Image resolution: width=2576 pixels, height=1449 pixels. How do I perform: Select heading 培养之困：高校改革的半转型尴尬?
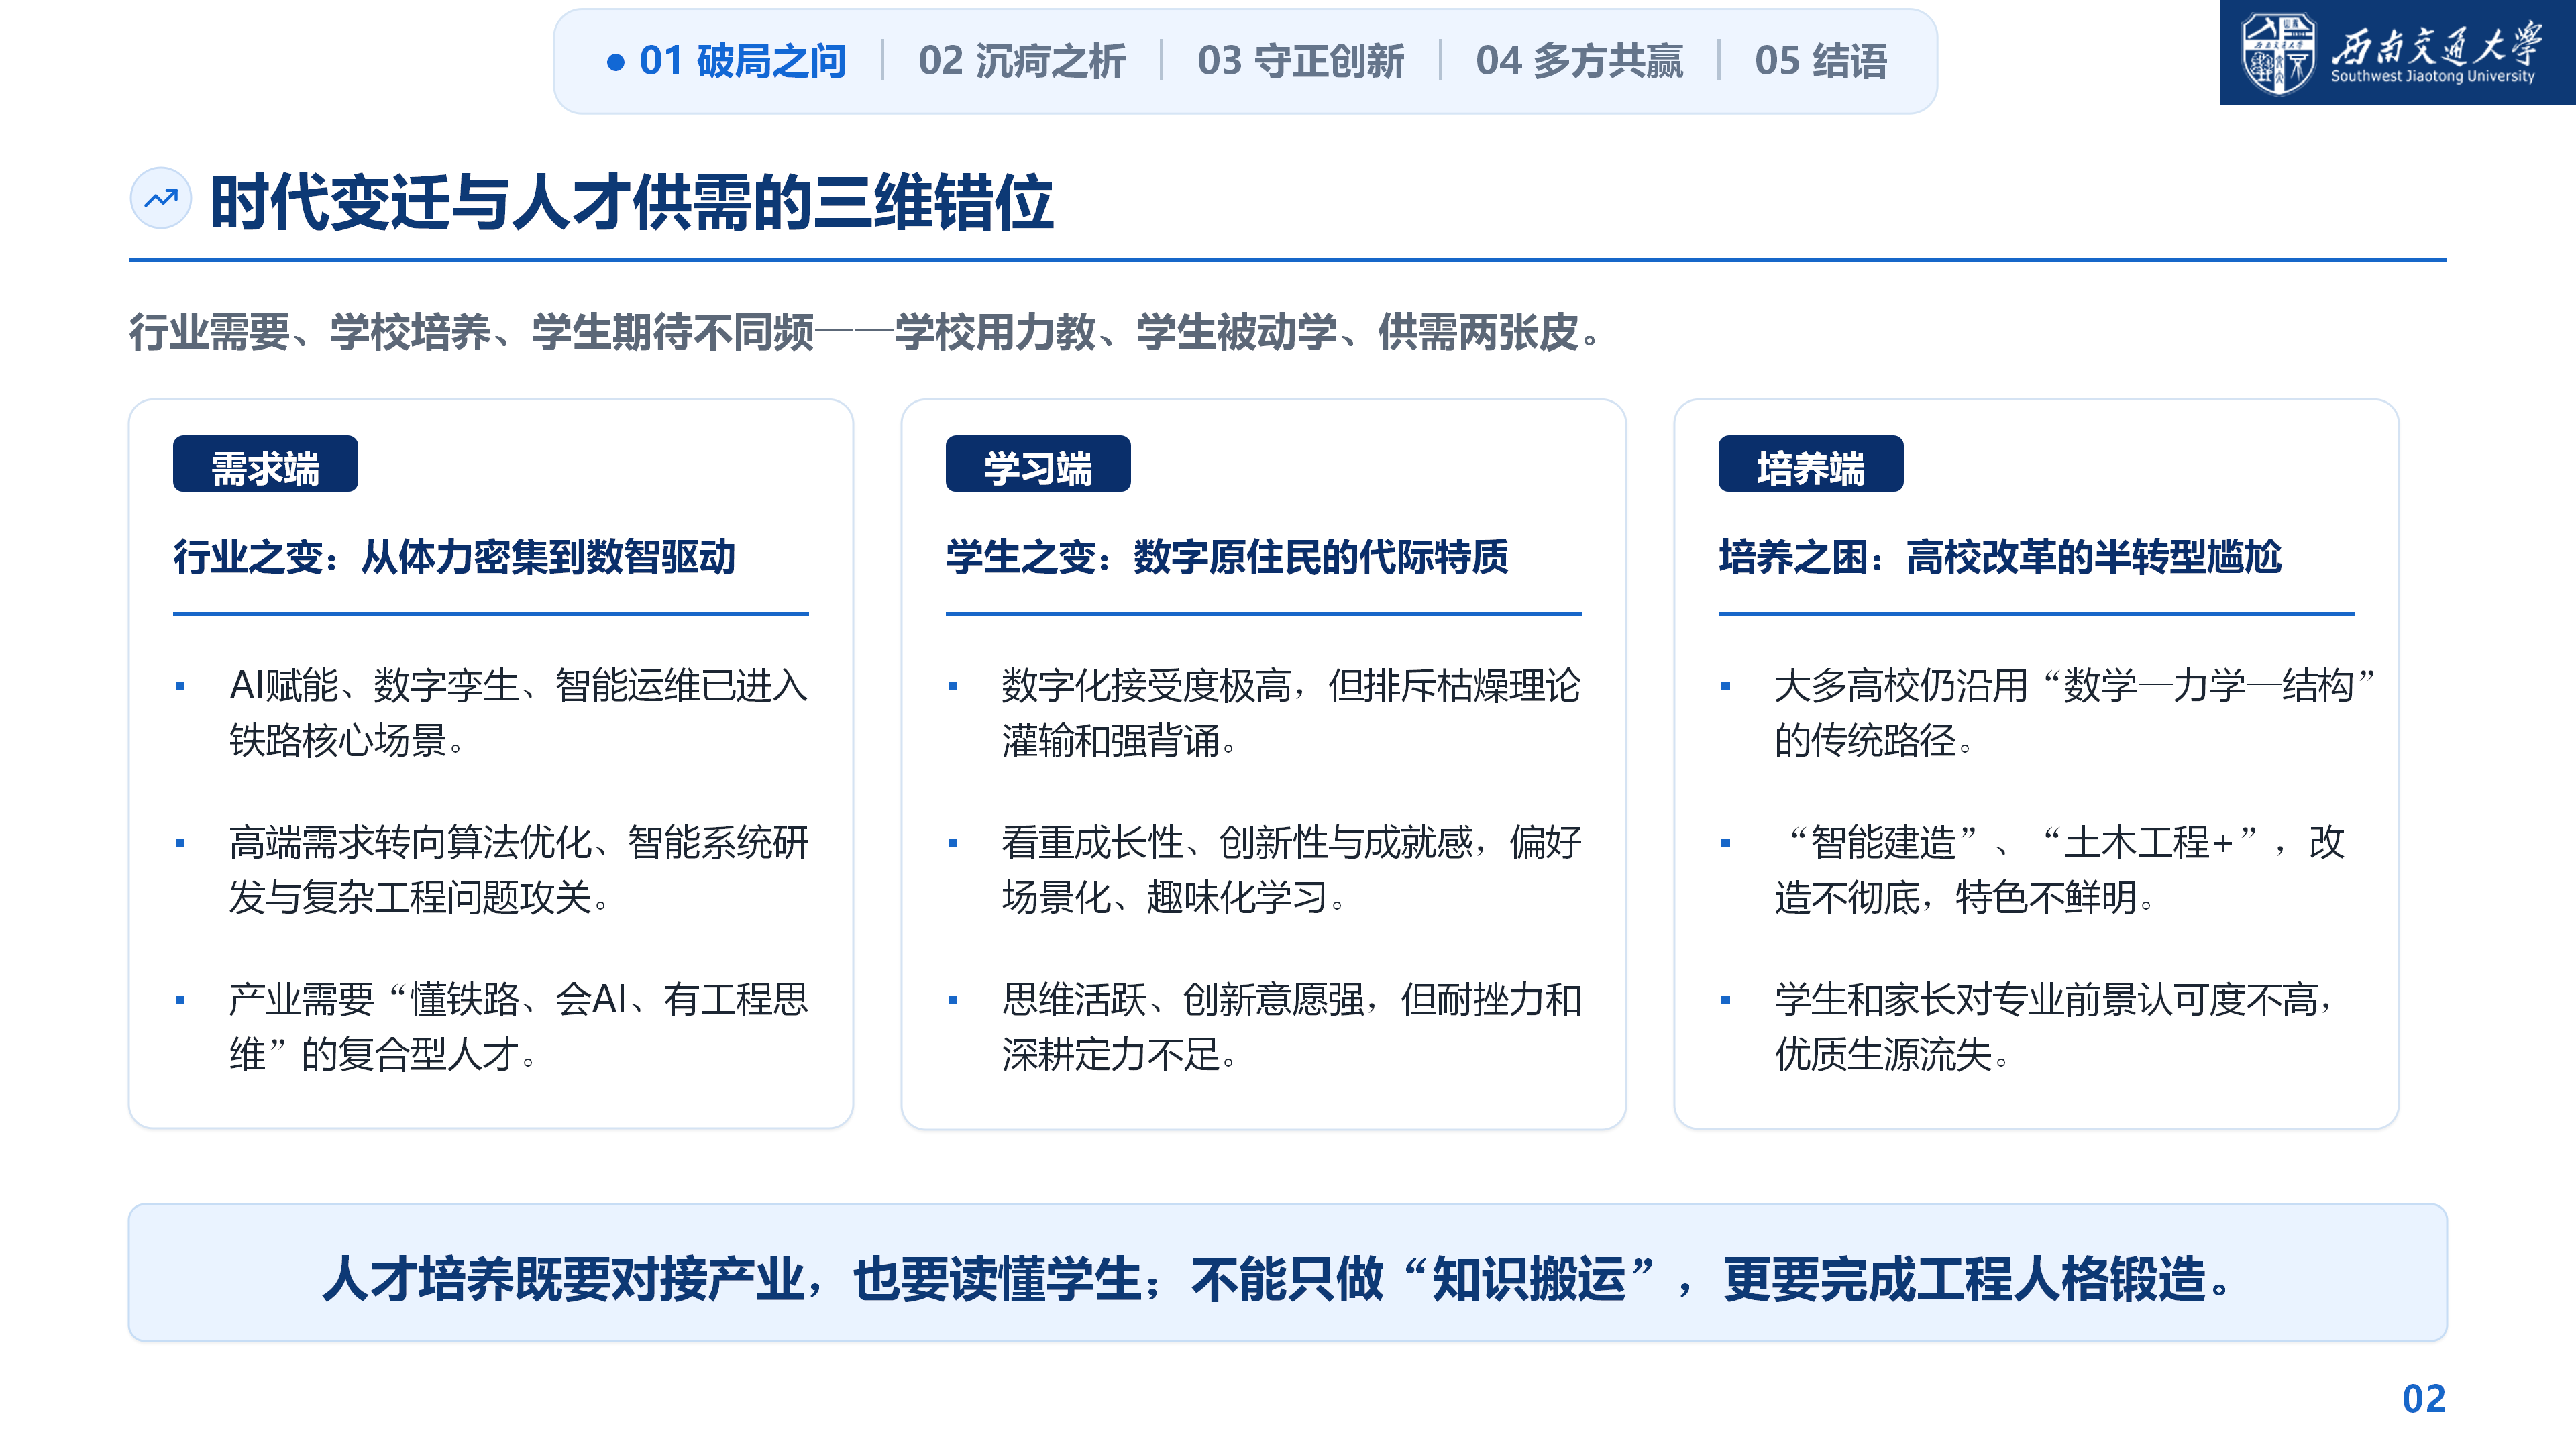[x=2000, y=557]
